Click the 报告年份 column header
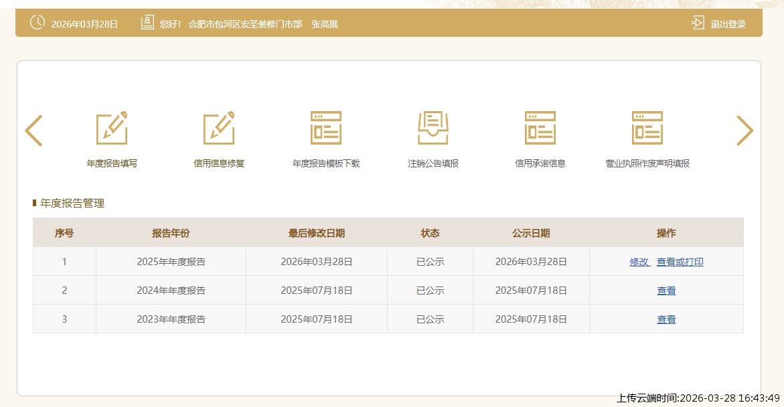Image resolution: width=784 pixels, height=407 pixels. [x=171, y=233]
